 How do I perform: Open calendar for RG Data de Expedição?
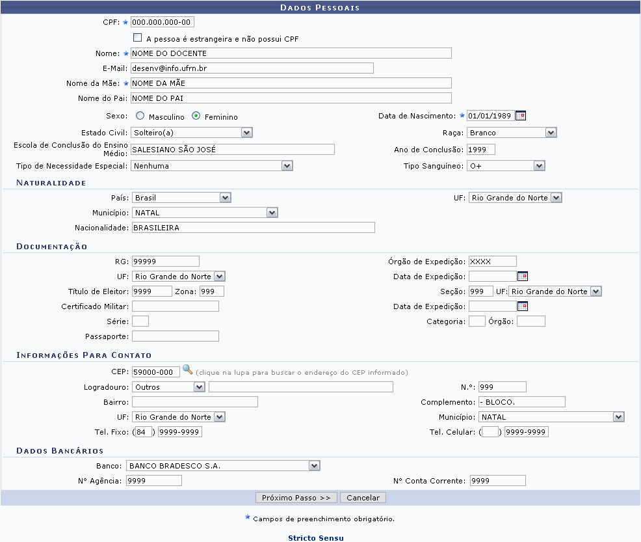(x=522, y=276)
